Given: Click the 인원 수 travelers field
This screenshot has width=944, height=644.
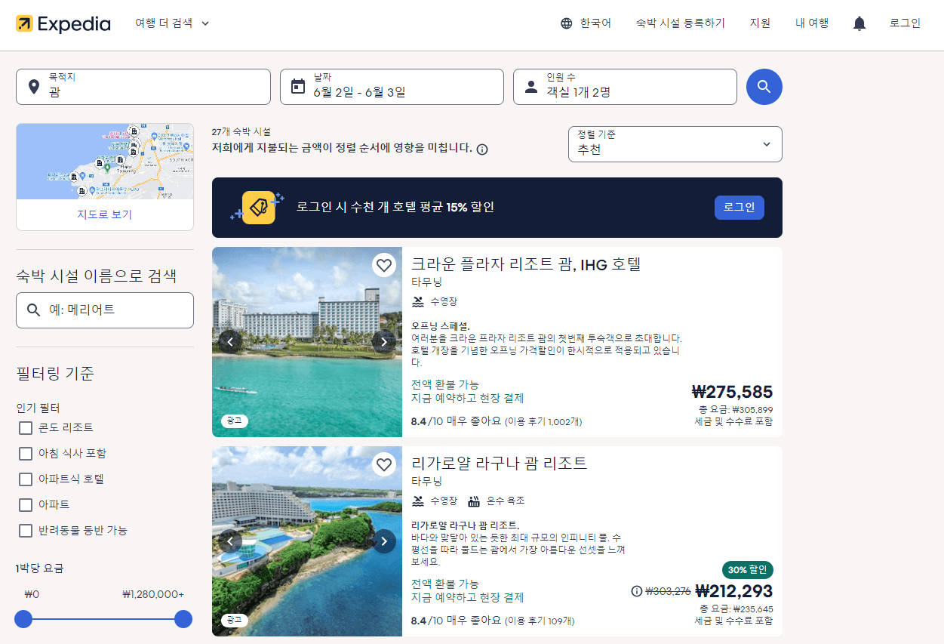Looking at the screenshot, I should [x=625, y=87].
